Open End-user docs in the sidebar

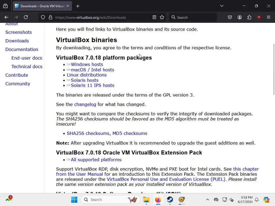point(27,58)
